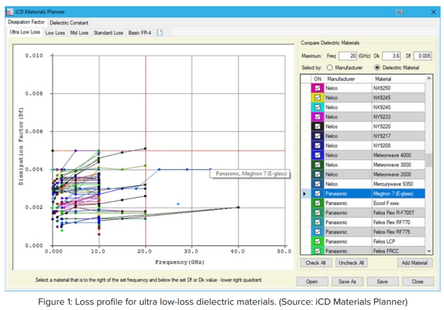The image size is (444, 310).
Task: Click the Df maximum input field
Action: [x=423, y=56]
